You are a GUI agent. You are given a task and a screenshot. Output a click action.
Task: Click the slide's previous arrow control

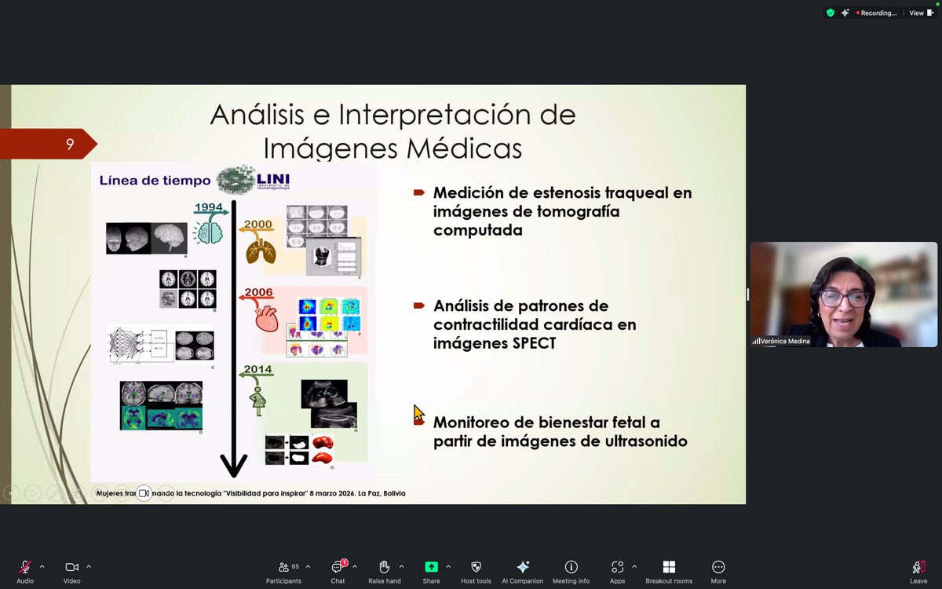(x=11, y=493)
